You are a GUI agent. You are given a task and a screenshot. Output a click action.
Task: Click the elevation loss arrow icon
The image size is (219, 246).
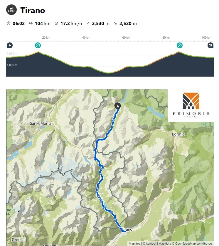pyautogui.click(x=115, y=23)
